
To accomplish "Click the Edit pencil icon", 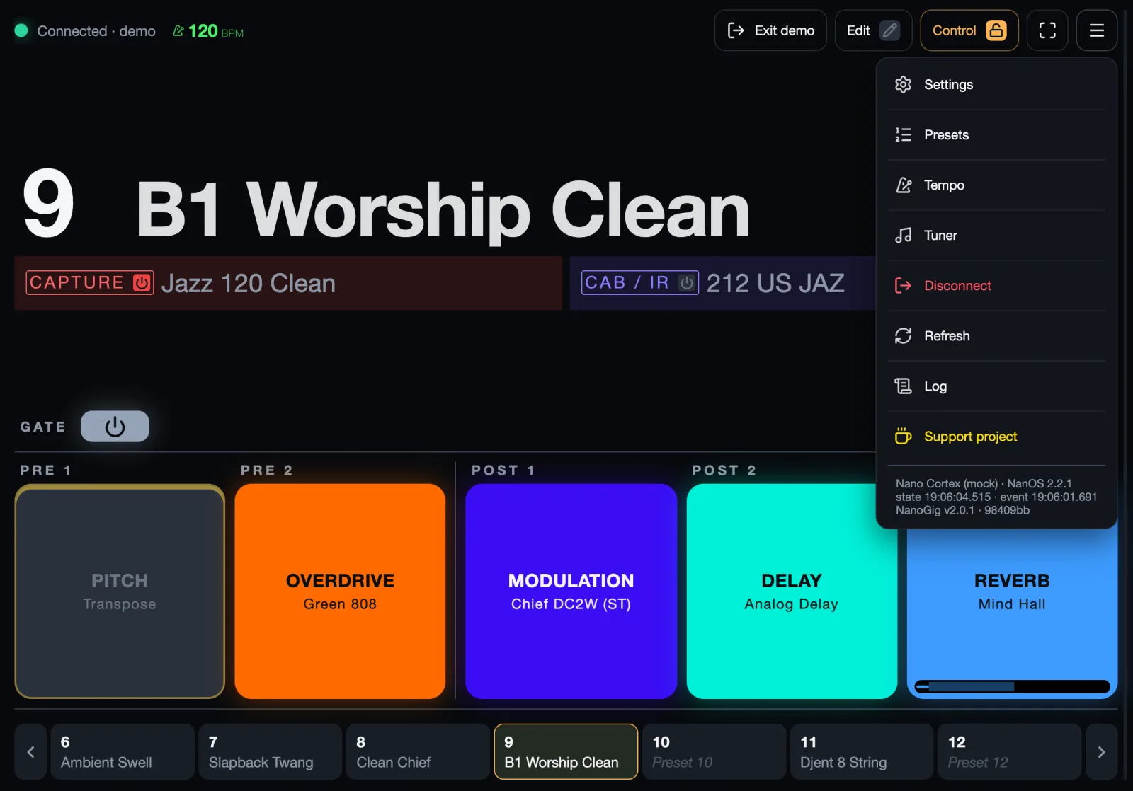I will tap(889, 30).
